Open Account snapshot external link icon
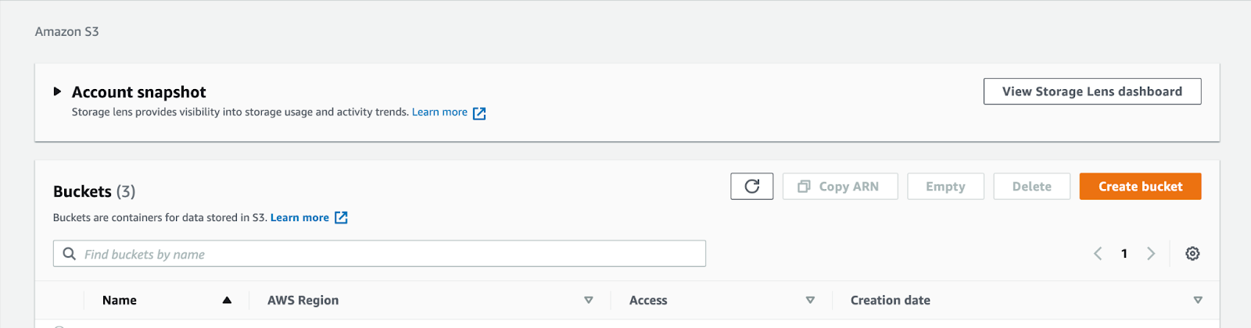 click(479, 113)
